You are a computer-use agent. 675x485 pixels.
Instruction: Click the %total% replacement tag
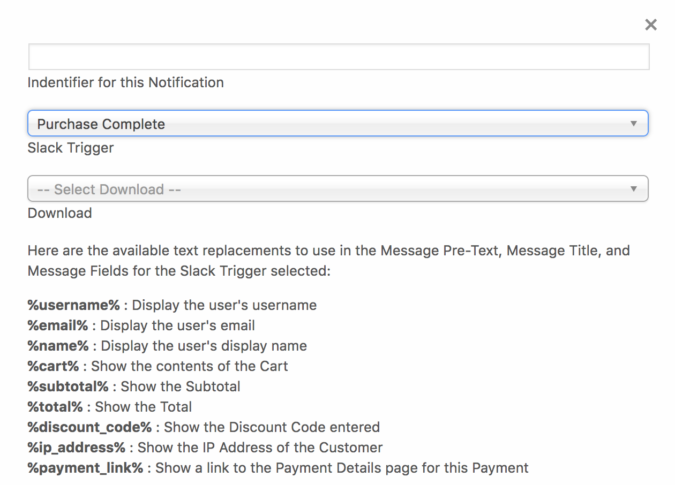[x=55, y=407]
